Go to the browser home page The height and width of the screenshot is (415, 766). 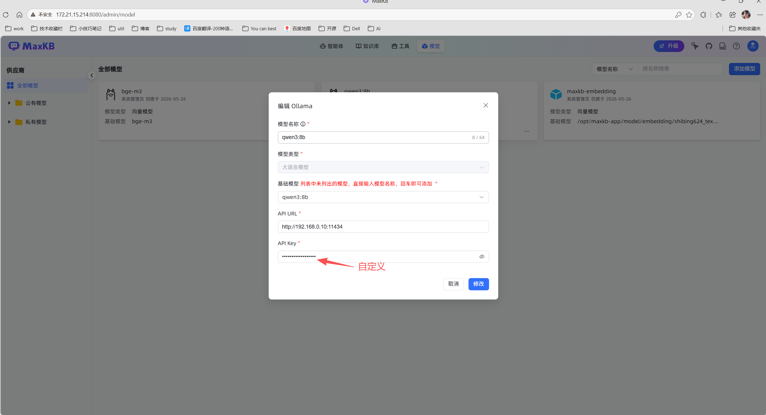point(19,15)
